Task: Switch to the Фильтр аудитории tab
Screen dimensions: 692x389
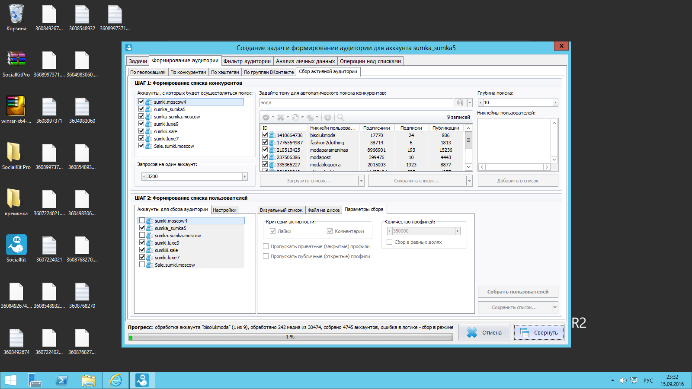Action: (x=247, y=61)
